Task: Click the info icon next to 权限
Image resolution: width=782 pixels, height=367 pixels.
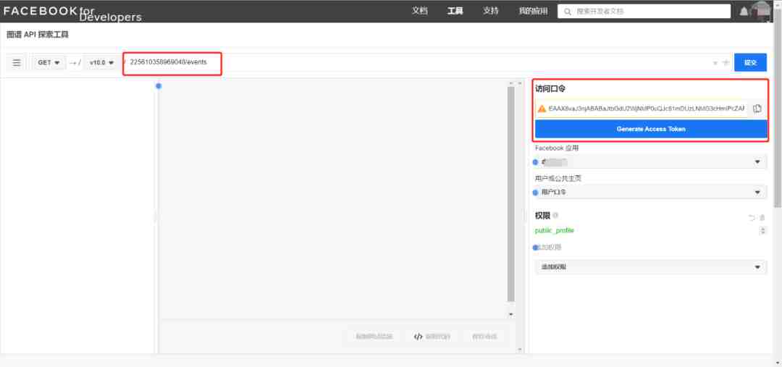Action: pyautogui.click(x=555, y=216)
